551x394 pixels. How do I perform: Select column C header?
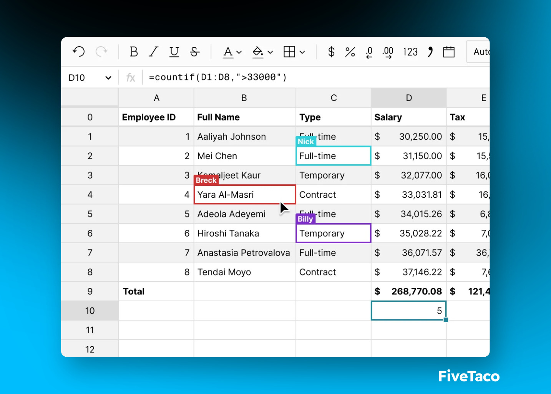point(334,98)
